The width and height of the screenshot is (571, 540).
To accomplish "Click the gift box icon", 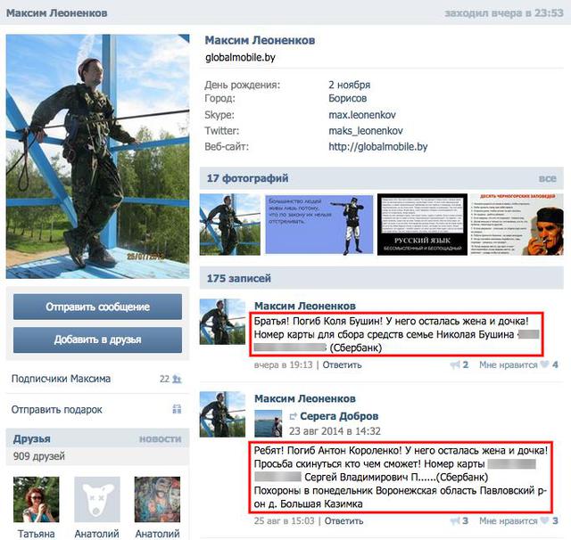I will pos(177,409).
